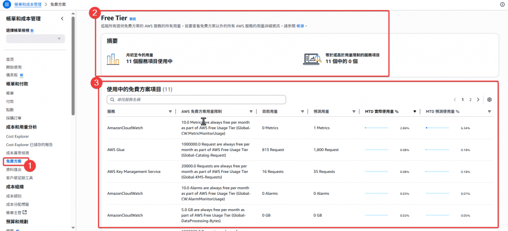Open 資料匯出 in sidebar
The image size is (508, 231).
click(13, 169)
